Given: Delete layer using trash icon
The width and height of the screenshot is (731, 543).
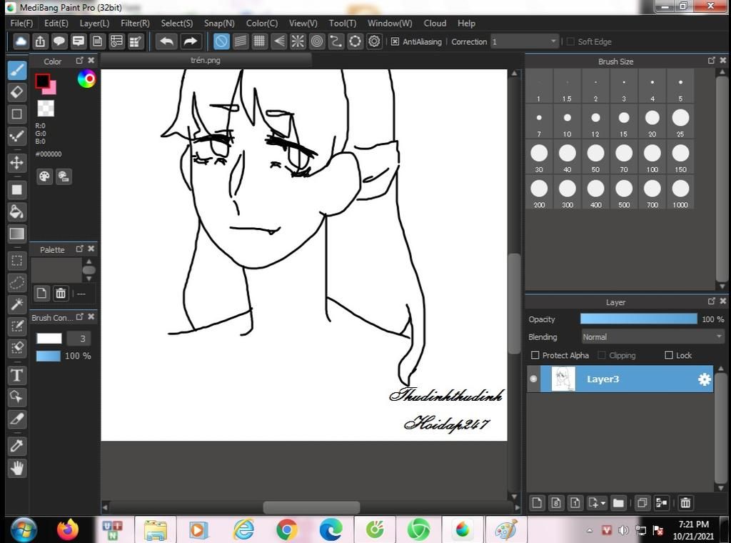Looking at the screenshot, I should click(685, 503).
